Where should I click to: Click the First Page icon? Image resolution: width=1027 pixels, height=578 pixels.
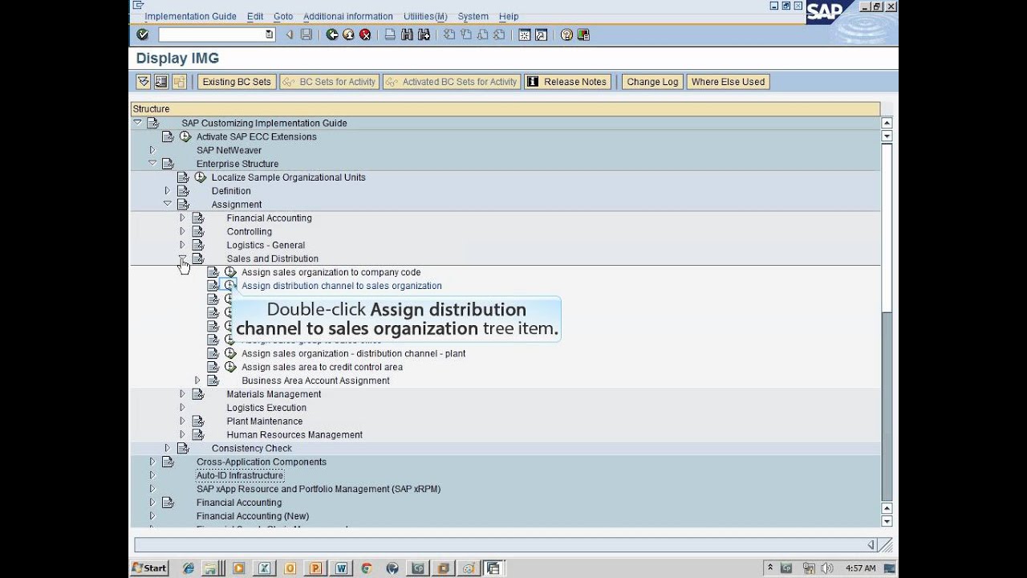click(x=449, y=35)
